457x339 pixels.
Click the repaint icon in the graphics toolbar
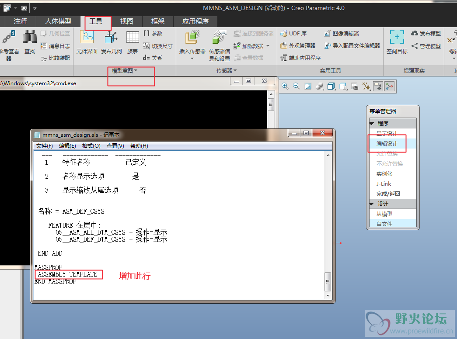click(x=308, y=86)
